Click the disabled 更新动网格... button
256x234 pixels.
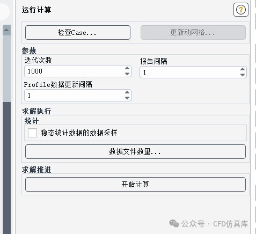[x=193, y=32]
